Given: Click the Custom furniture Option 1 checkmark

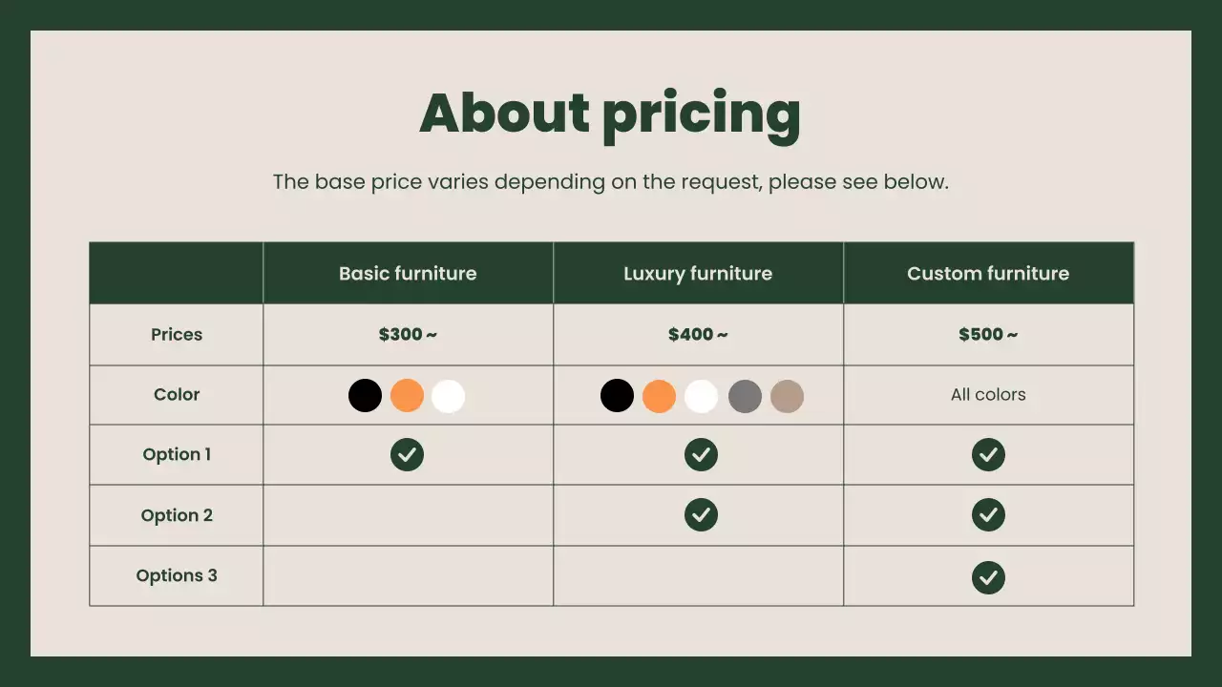Looking at the screenshot, I should [988, 455].
